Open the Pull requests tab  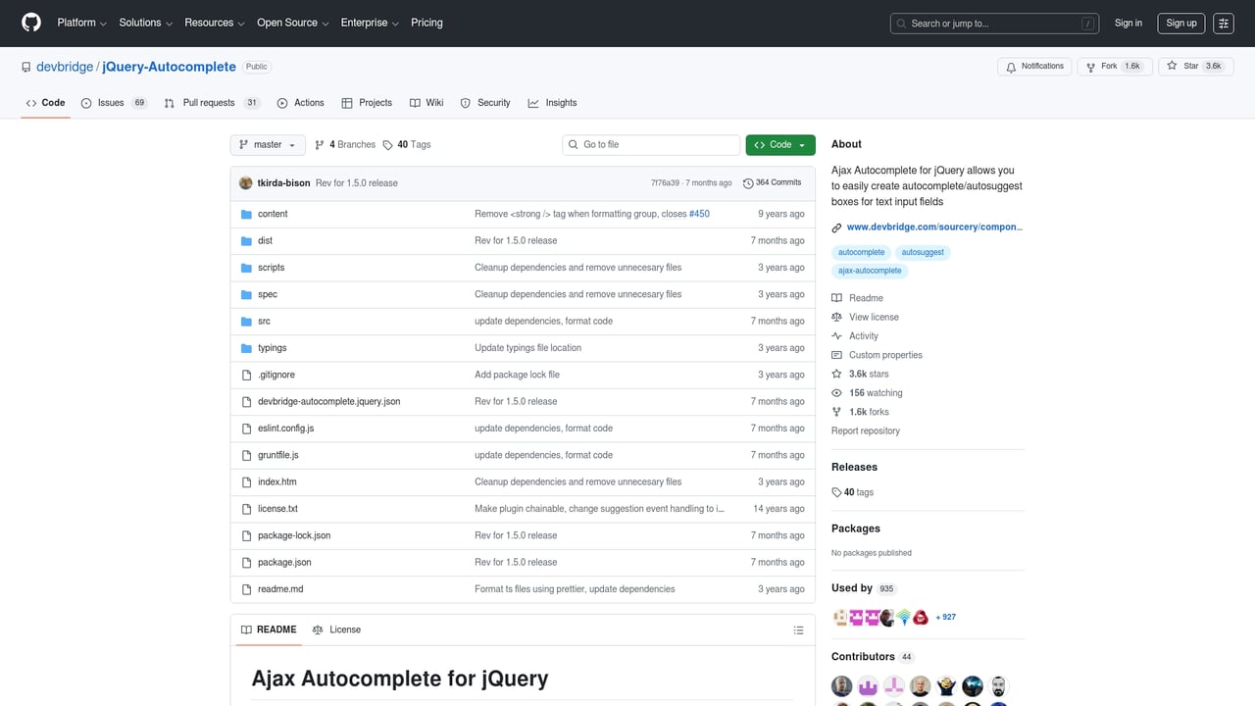tap(208, 102)
